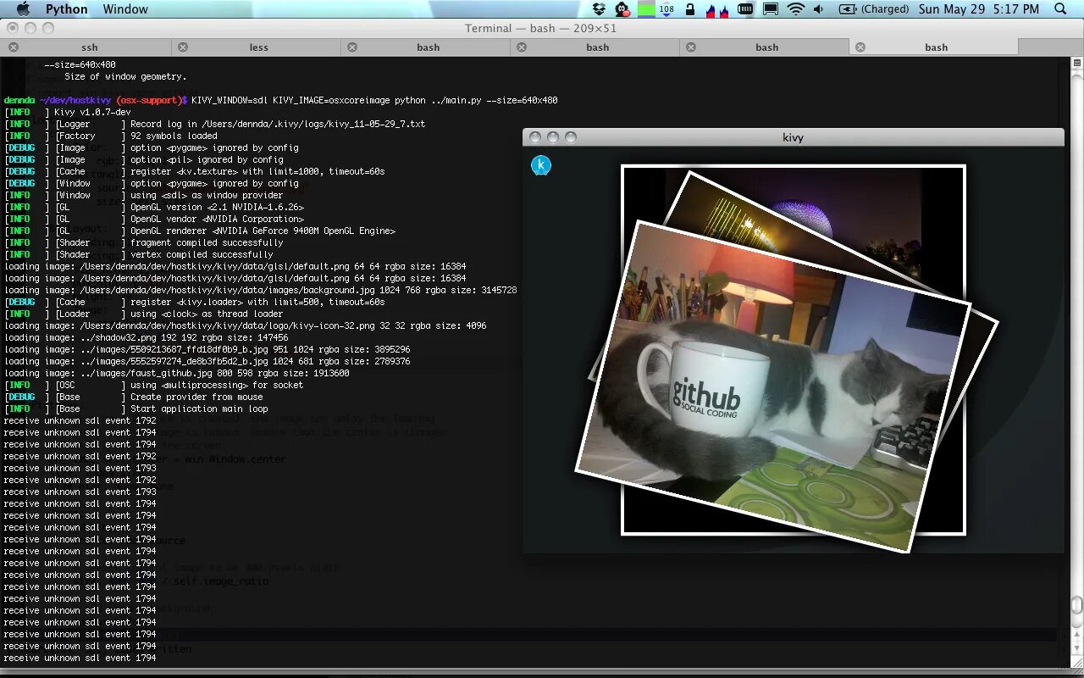The width and height of the screenshot is (1084, 678).
Task: Click the kivy window title bar
Action: [794, 137]
